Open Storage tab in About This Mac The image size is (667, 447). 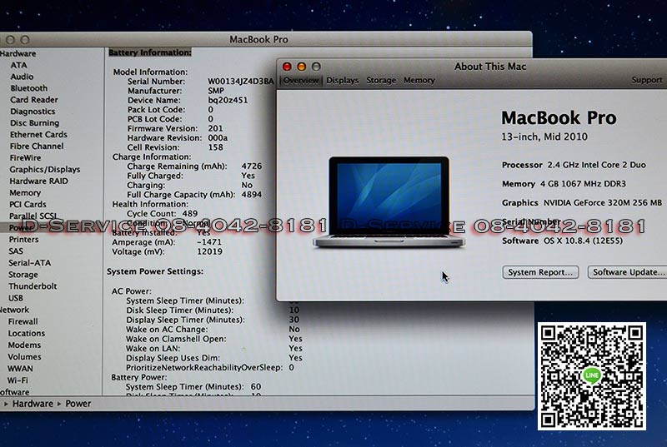(x=381, y=80)
